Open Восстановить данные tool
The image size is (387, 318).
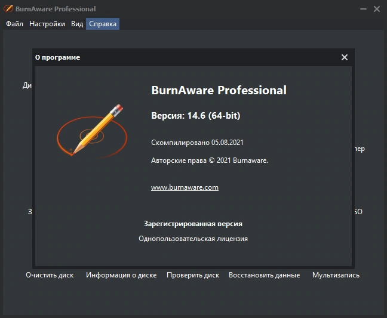pyautogui.click(x=265, y=275)
